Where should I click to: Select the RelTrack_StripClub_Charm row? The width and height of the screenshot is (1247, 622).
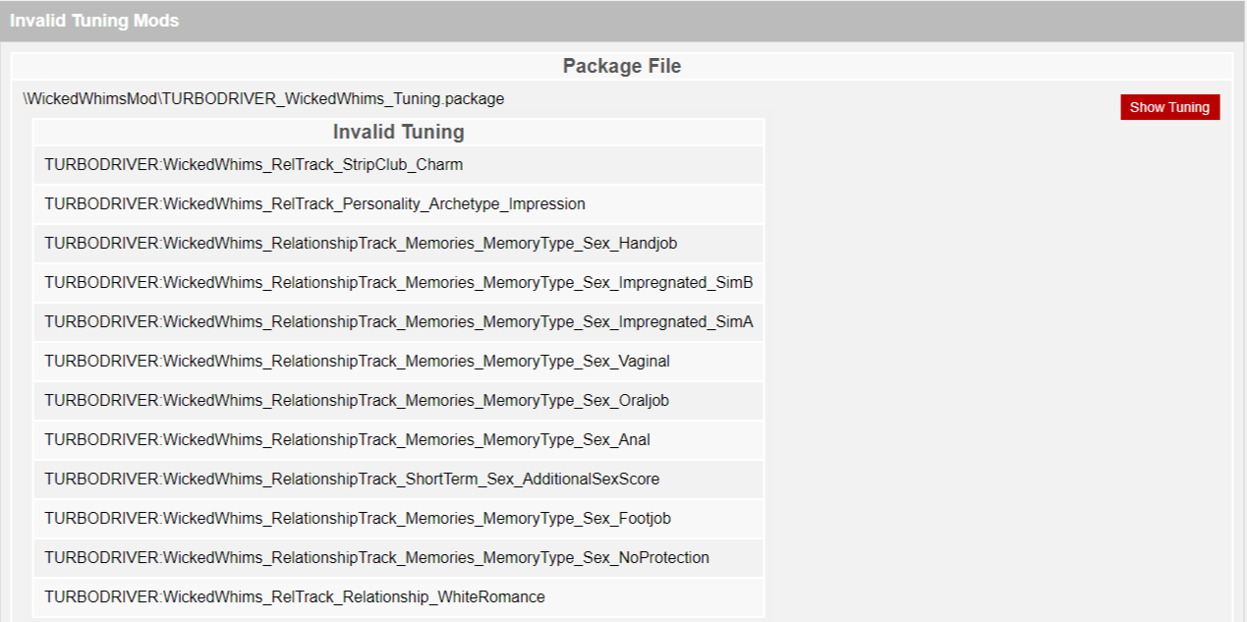(398, 165)
